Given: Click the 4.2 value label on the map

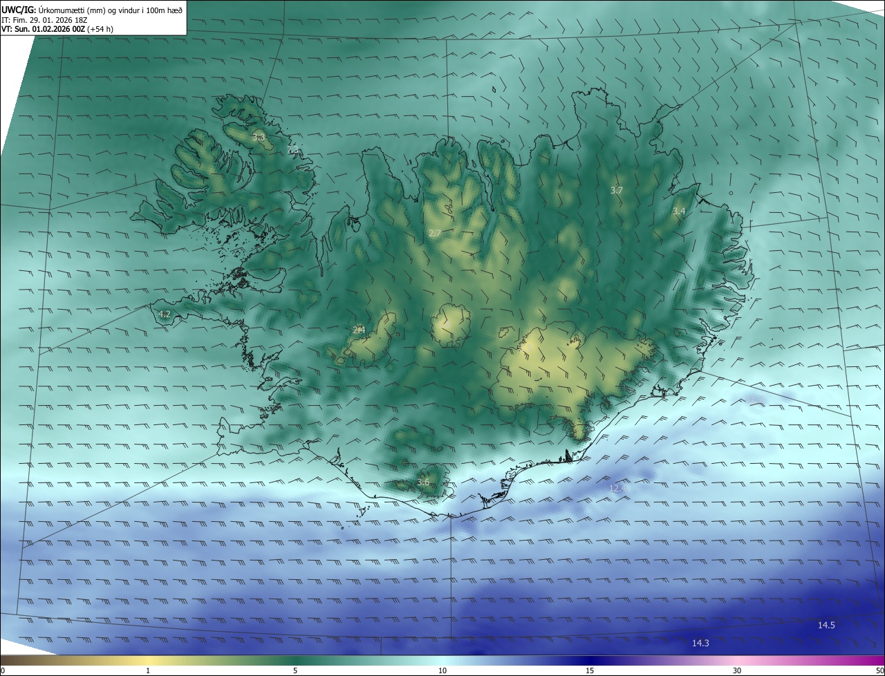Looking at the screenshot, I should pos(165,314).
